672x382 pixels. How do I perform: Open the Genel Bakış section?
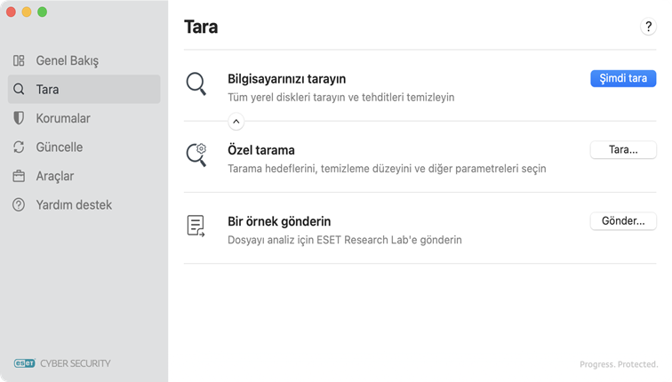(67, 61)
